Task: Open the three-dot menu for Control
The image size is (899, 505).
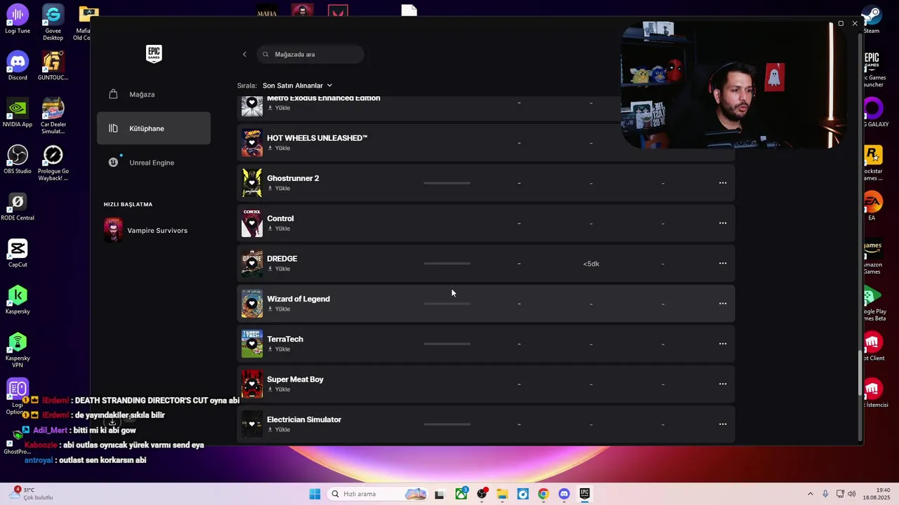Action: [723, 223]
